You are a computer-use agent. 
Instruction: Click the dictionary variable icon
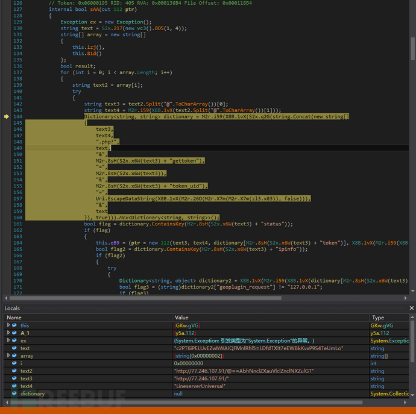(14, 394)
